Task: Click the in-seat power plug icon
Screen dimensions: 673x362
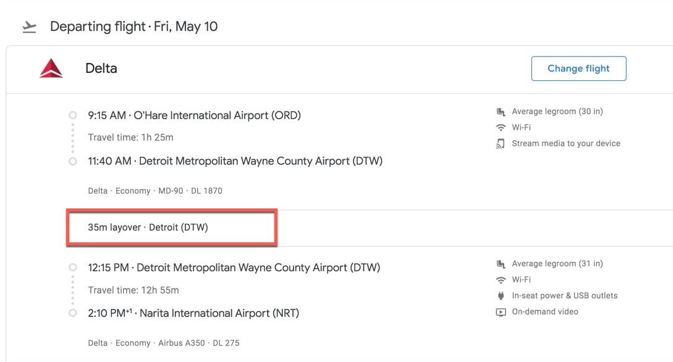Action: [501, 296]
